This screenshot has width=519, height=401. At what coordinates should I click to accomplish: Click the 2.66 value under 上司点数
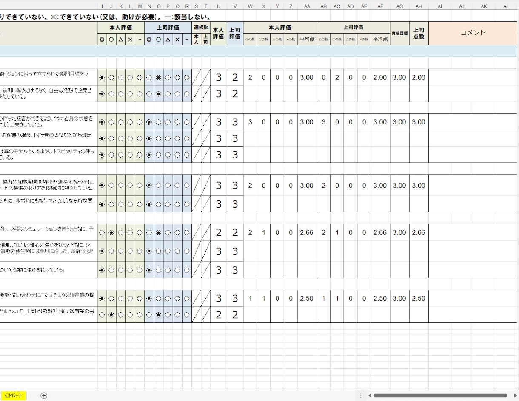(x=419, y=233)
